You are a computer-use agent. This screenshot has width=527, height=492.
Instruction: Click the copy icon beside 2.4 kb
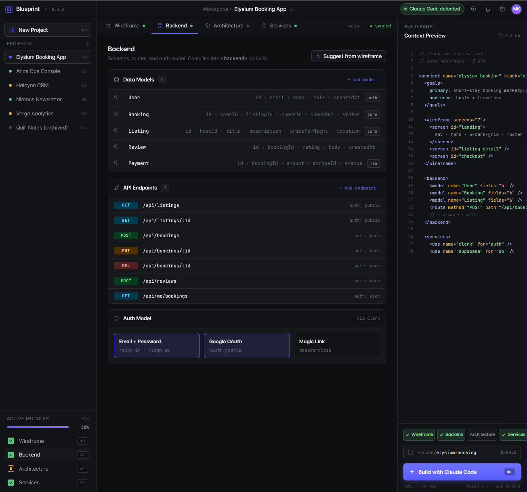click(500, 35)
